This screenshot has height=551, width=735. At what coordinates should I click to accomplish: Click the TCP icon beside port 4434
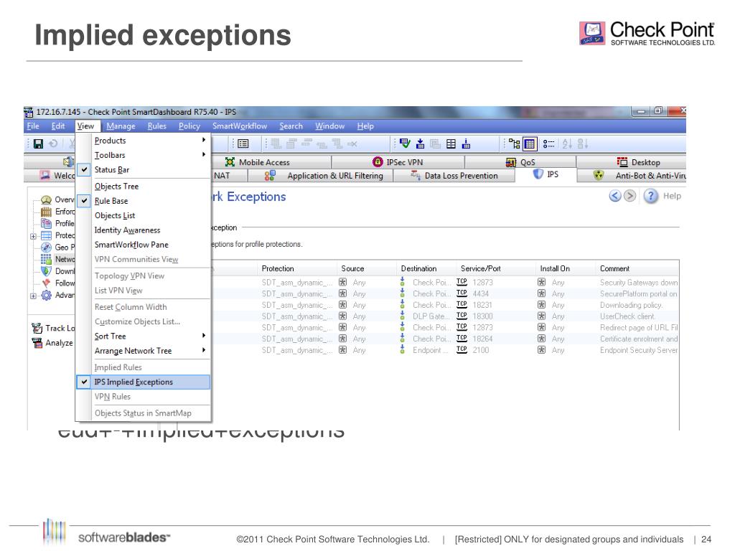pyautogui.click(x=462, y=293)
